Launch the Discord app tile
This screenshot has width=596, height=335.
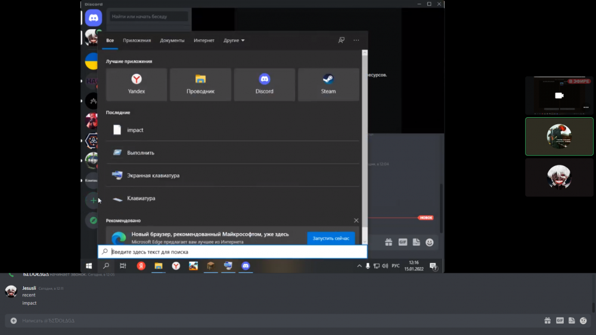[x=264, y=84]
